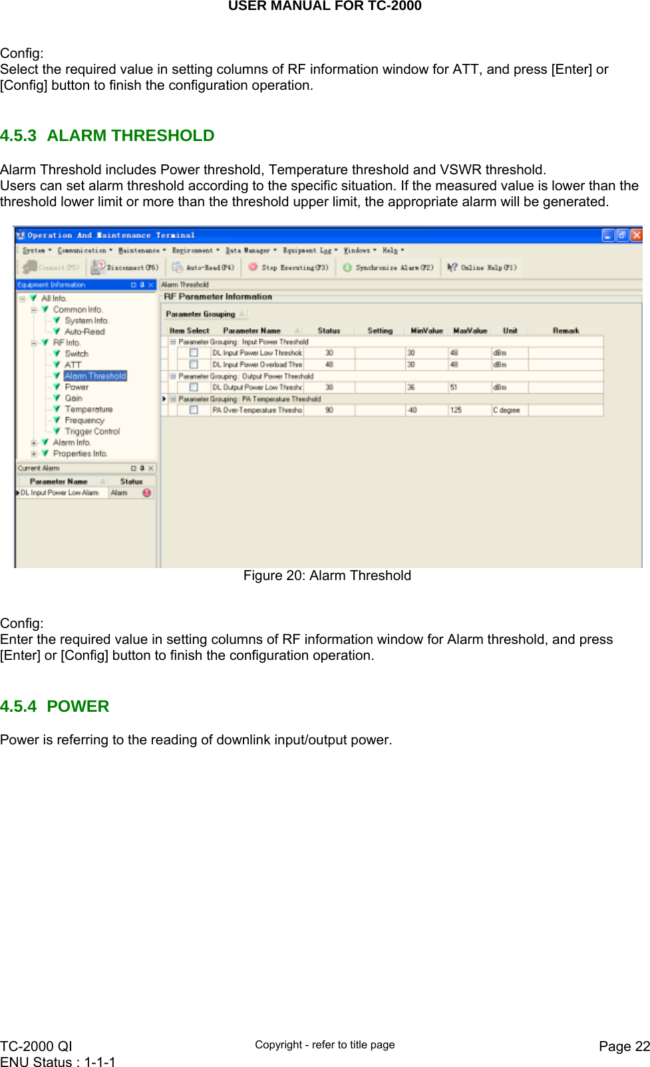
Task: Close the Equipment Information panel
Action: pyautogui.click(x=150, y=285)
